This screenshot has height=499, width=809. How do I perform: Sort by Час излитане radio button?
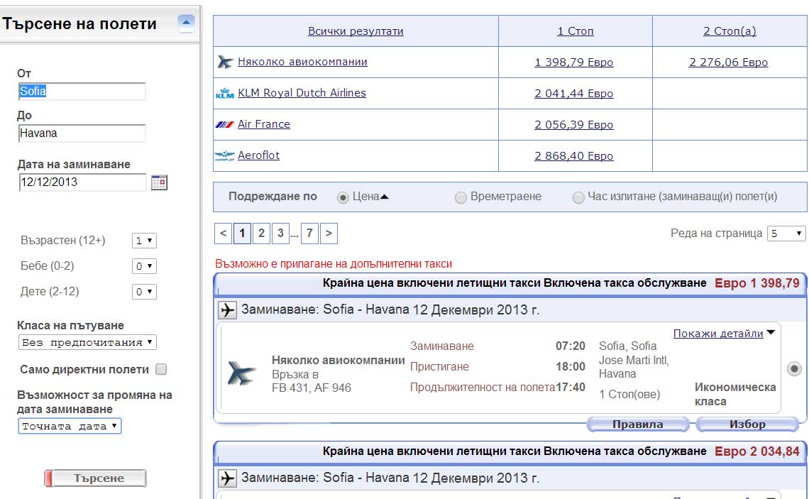tap(578, 197)
